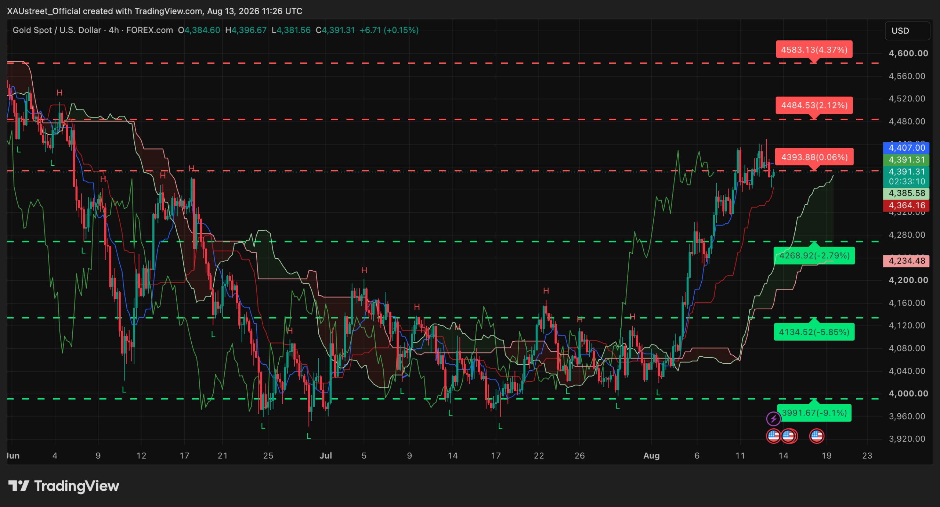Click the 4268.92(-2.79%) support label

point(814,256)
